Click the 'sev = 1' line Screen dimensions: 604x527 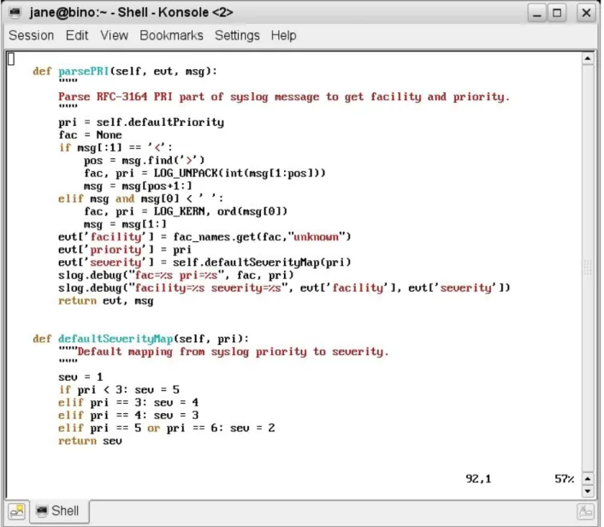(80, 376)
